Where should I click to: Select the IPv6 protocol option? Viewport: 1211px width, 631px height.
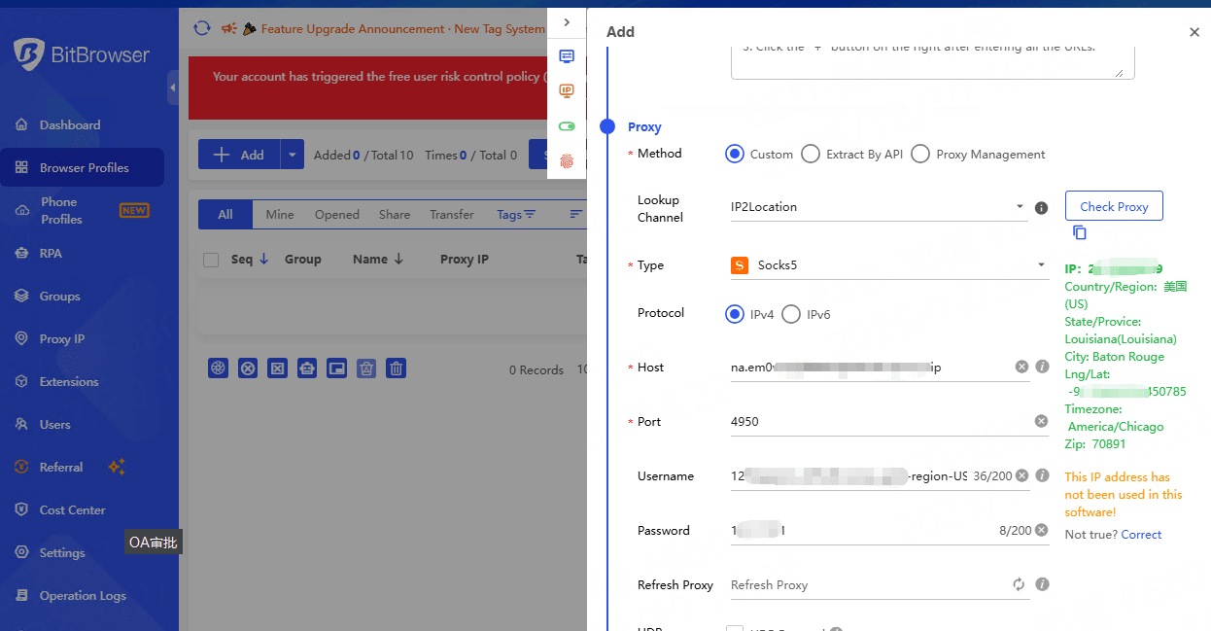791,314
